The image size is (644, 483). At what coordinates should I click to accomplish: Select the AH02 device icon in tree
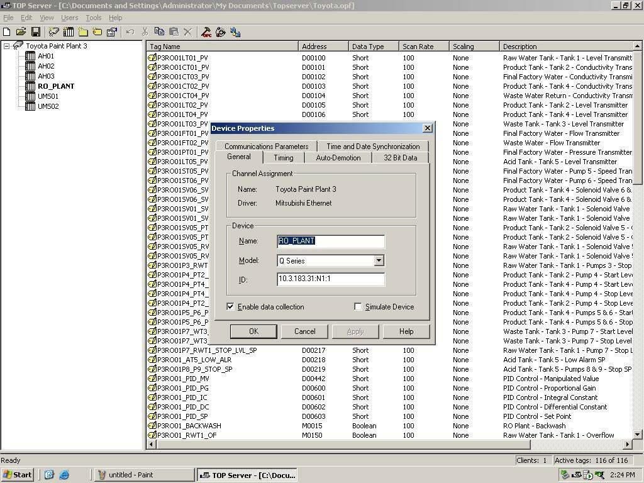pyautogui.click(x=30, y=65)
